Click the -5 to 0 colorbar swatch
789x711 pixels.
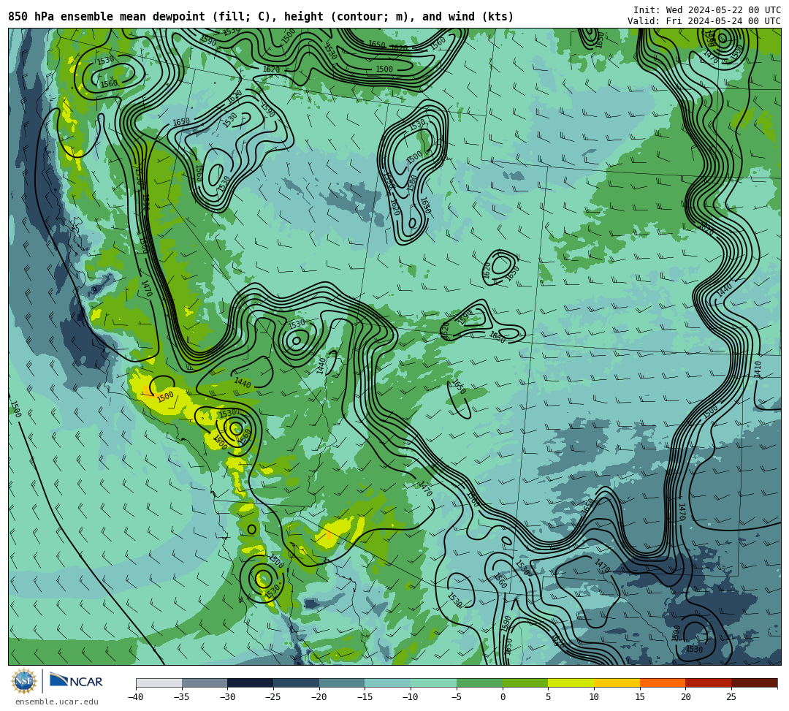tap(479, 683)
